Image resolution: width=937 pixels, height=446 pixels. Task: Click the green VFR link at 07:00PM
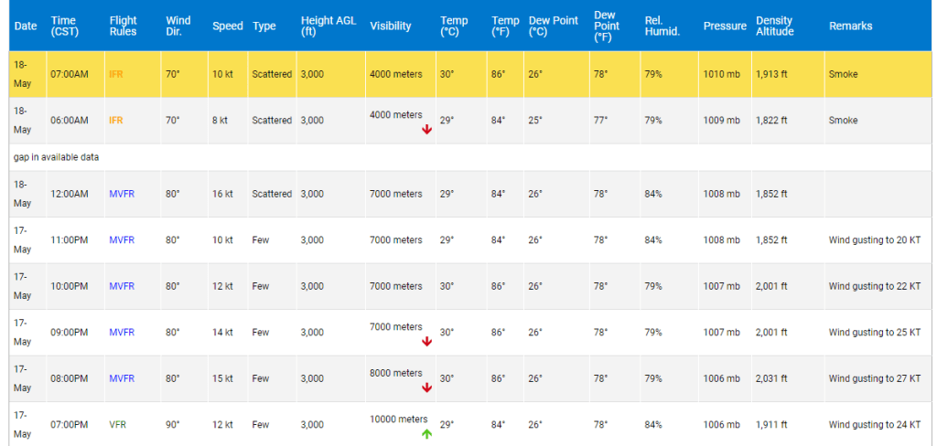click(118, 425)
